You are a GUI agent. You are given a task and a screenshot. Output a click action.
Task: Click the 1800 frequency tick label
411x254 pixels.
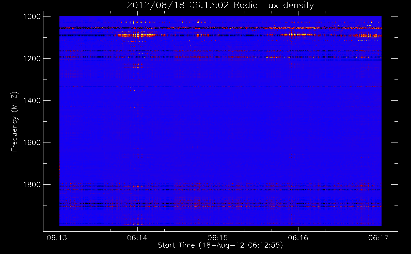tap(32, 185)
